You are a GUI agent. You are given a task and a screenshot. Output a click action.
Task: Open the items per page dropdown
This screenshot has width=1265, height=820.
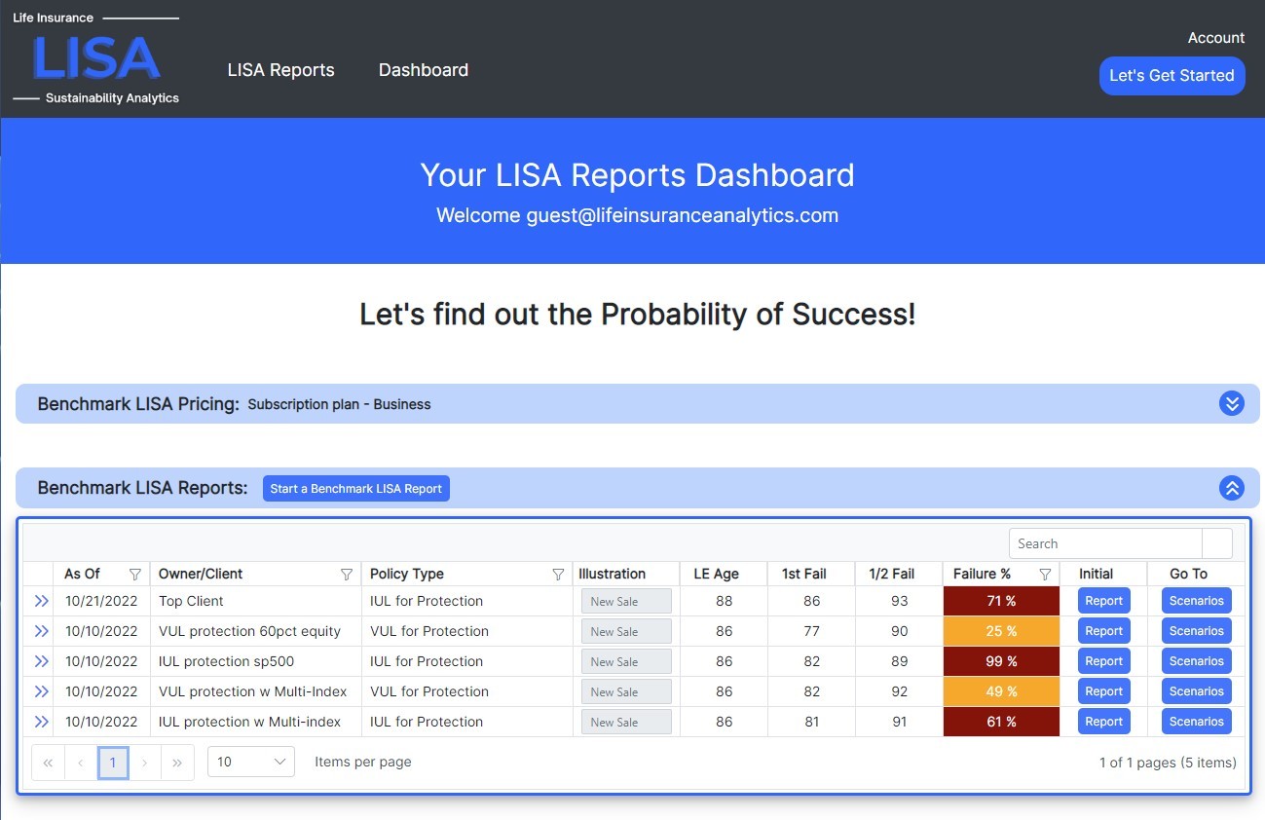click(251, 762)
